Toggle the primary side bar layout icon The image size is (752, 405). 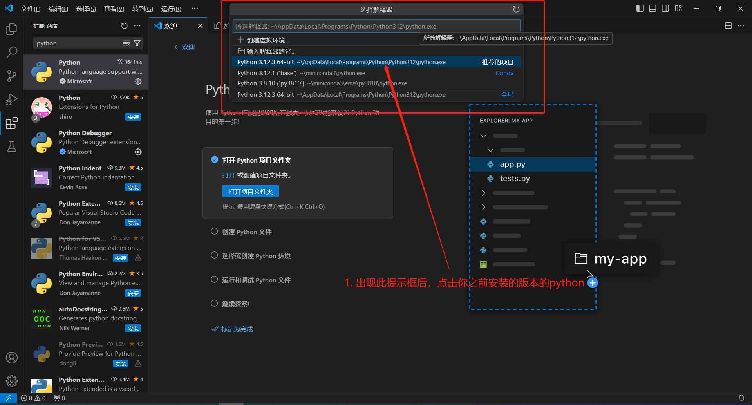[640, 8]
